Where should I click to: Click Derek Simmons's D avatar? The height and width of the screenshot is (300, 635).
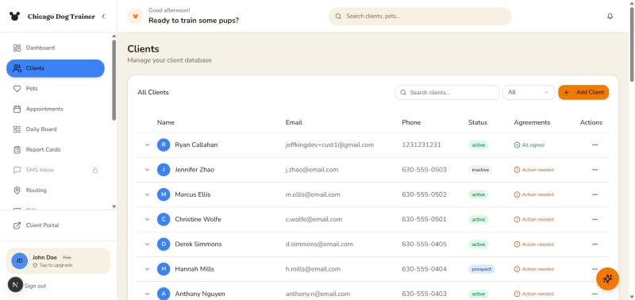coord(164,244)
